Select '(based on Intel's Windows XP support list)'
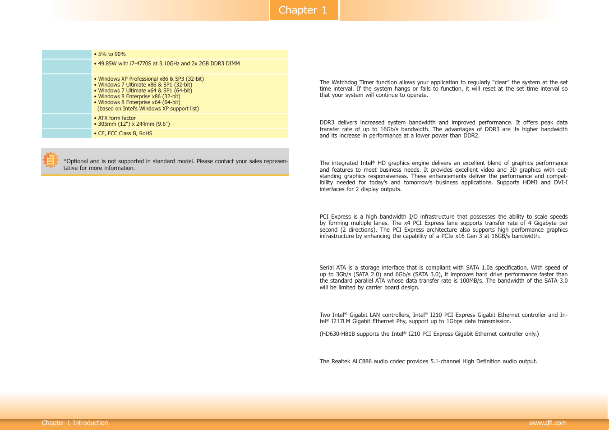This screenshot has height=430, width=609. pos(148,109)
